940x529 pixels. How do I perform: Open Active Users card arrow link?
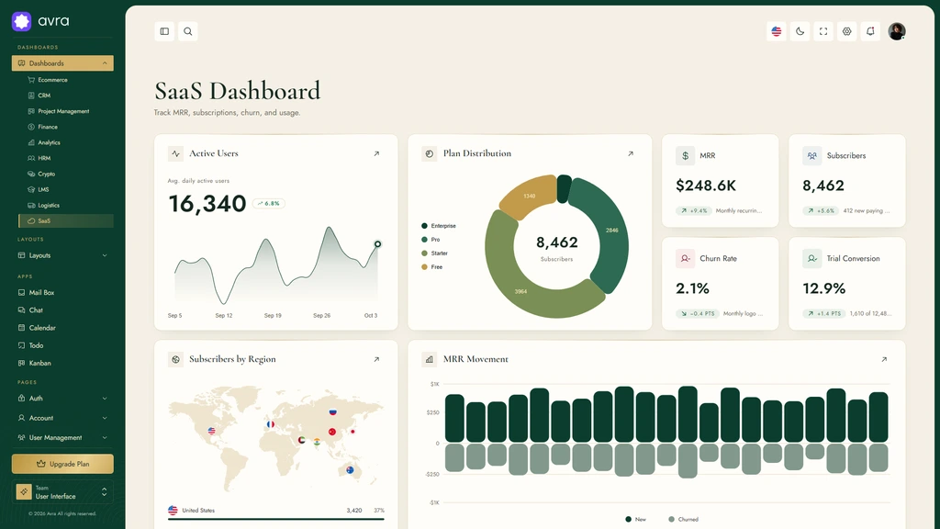tap(376, 153)
